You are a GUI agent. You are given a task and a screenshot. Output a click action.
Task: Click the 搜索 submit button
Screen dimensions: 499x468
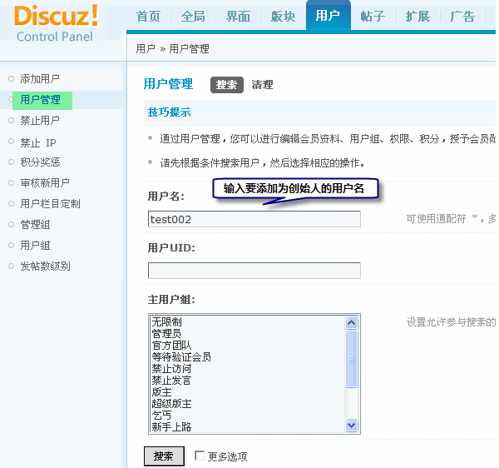[x=164, y=456]
